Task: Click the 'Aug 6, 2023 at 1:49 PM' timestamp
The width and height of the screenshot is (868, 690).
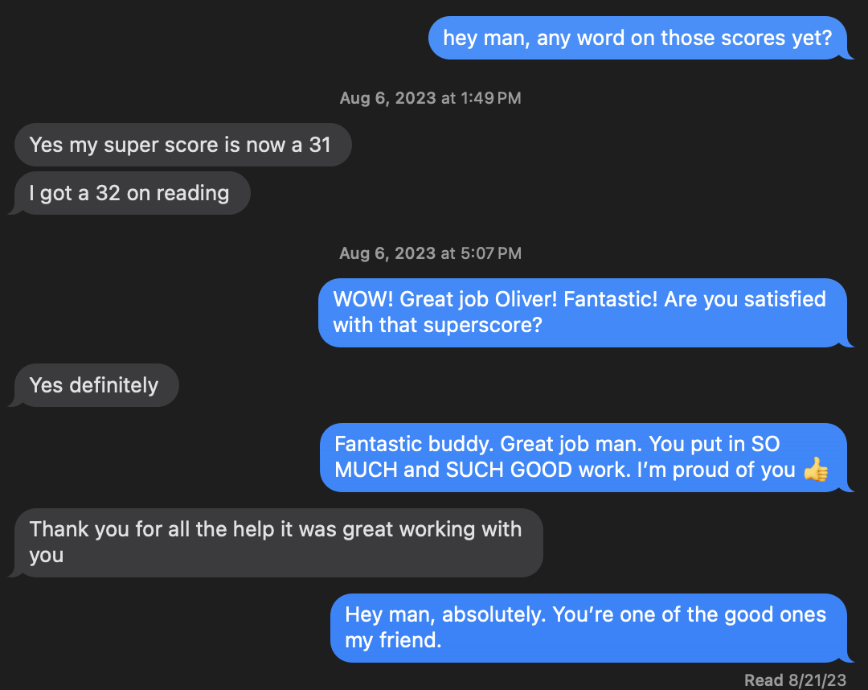Action: coord(430,97)
